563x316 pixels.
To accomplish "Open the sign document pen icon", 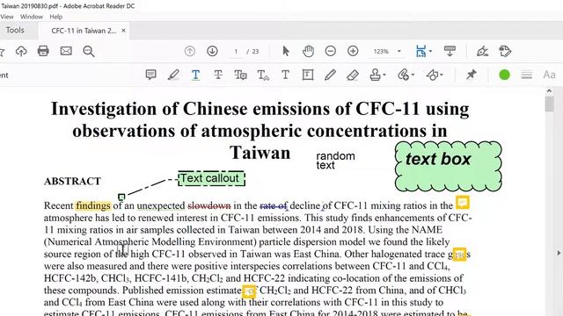I will click(x=482, y=51).
